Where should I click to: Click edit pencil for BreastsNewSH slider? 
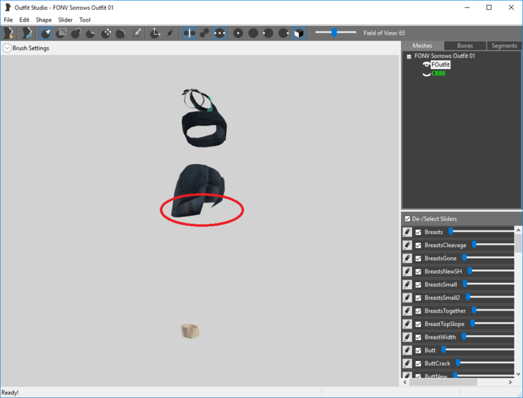click(407, 272)
